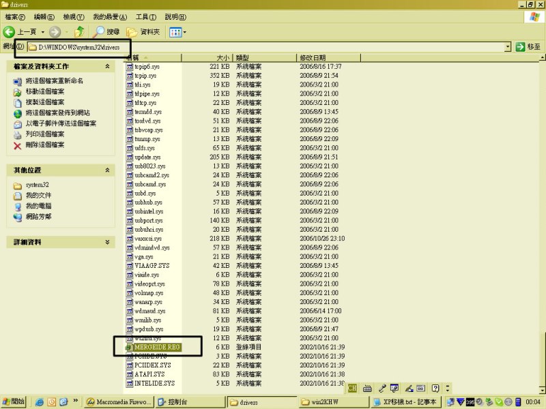This screenshot has height=409, width=546.
Task: Click the system32 folder icon in 其他位置
Action: tap(18, 185)
